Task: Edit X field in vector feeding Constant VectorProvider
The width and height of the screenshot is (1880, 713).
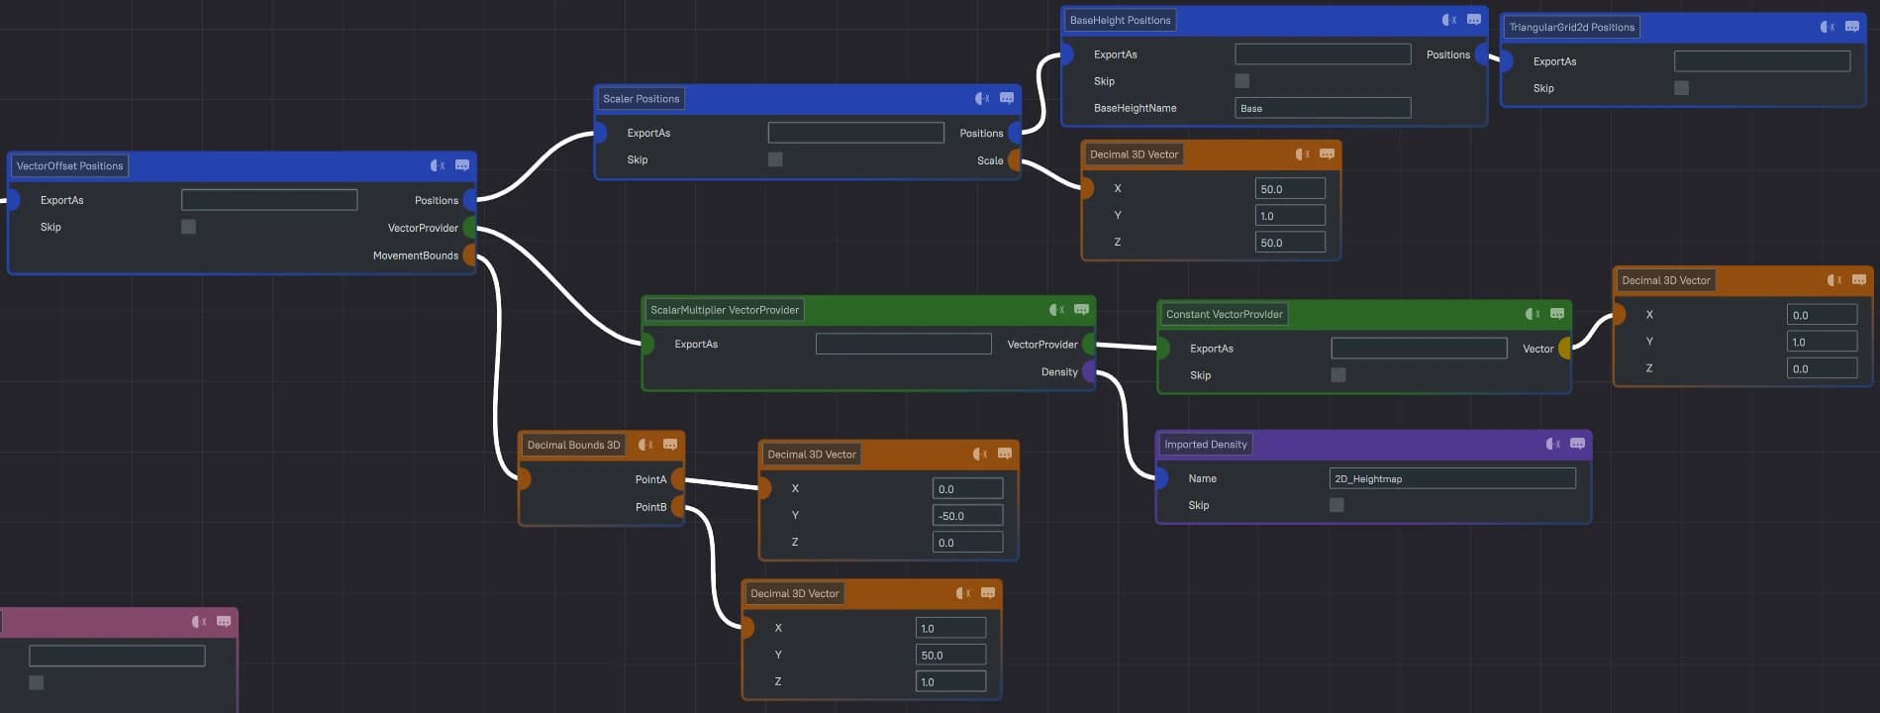Action: pos(1823,315)
